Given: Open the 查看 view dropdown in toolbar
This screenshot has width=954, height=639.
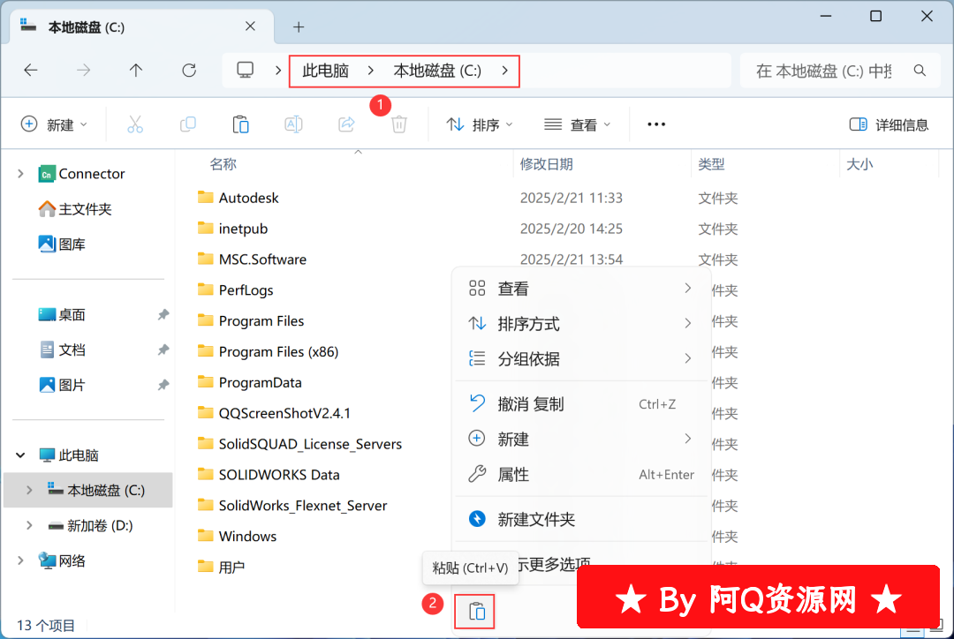Looking at the screenshot, I should [578, 124].
